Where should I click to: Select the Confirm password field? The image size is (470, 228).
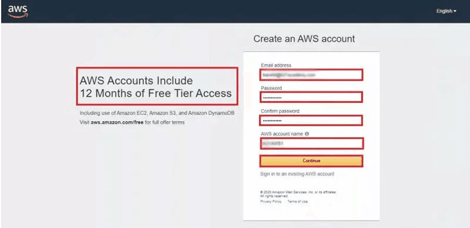(311, 120)
